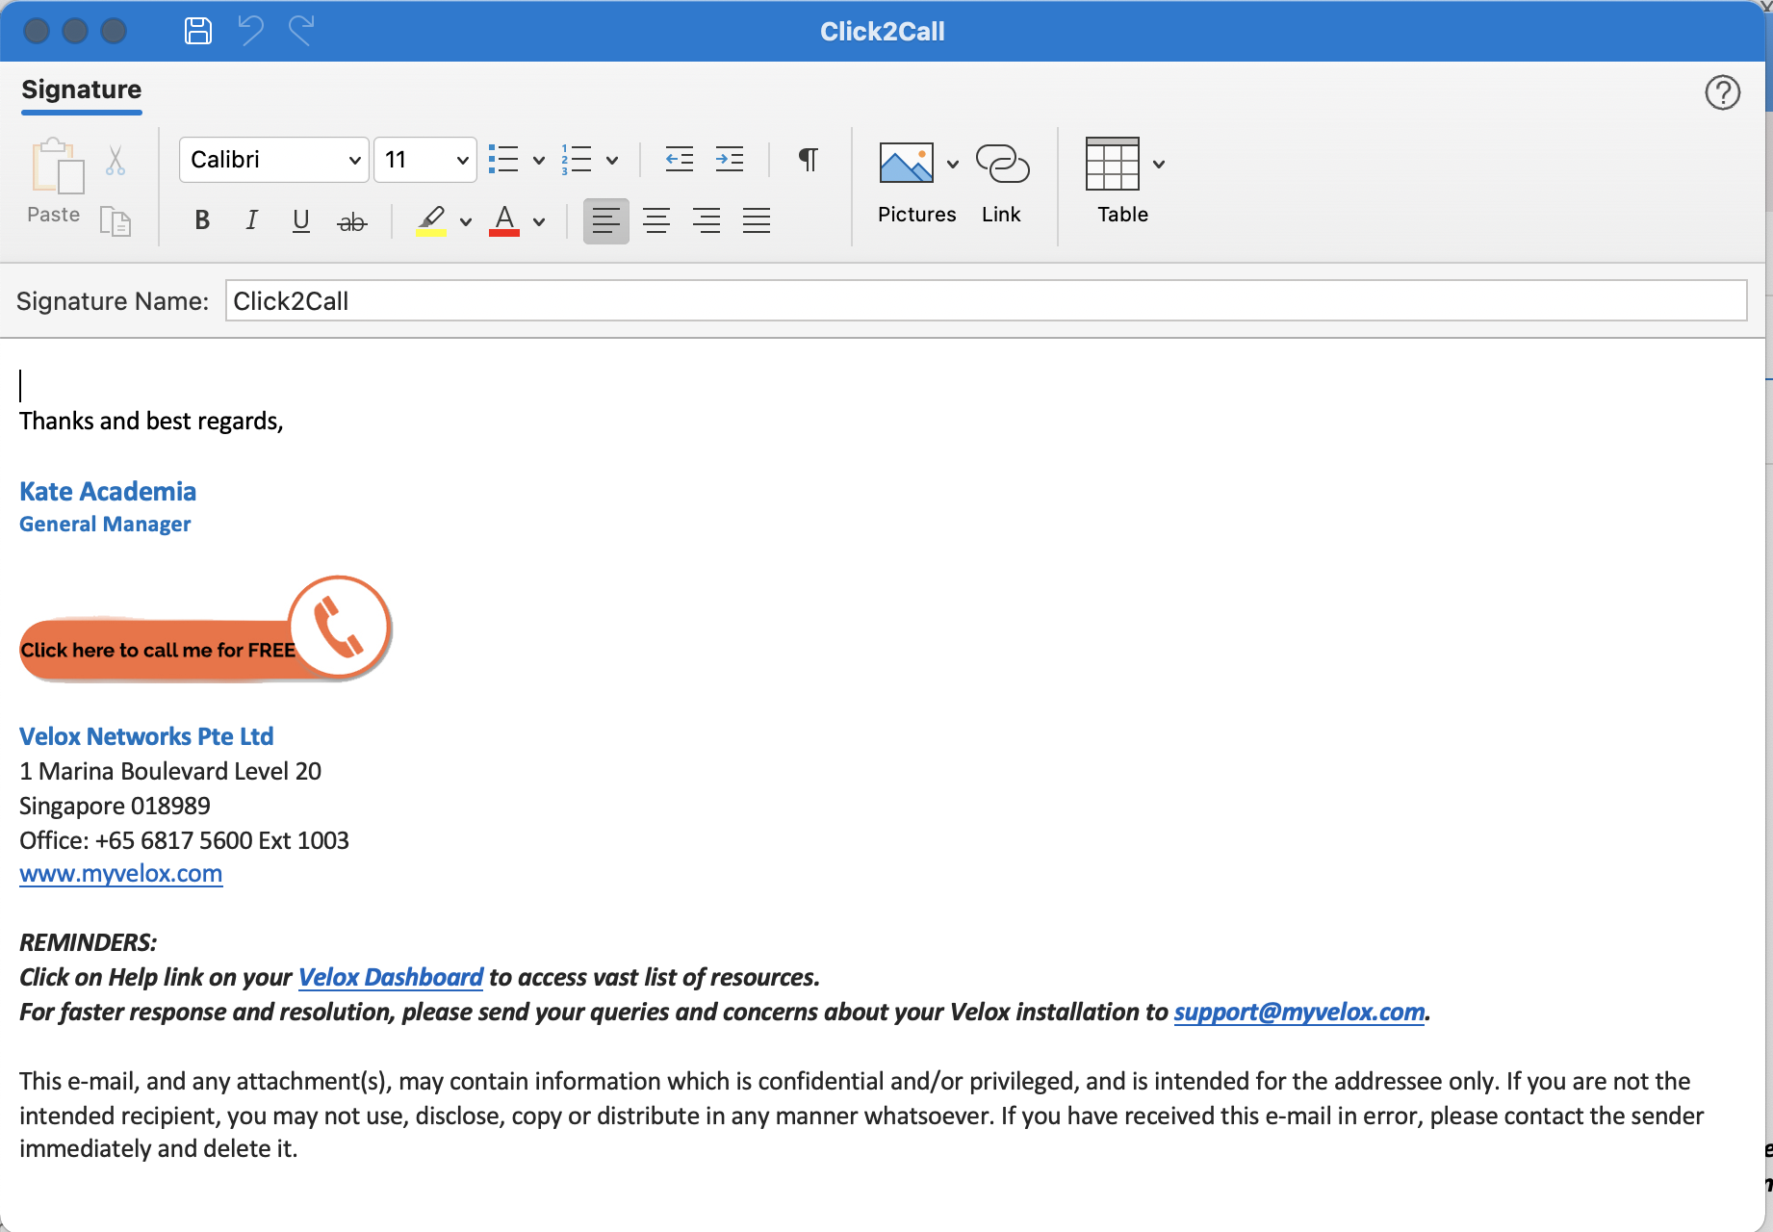Image resolution: width=1773 pixels, height=1232 pixels.
Task: Expand the Table dropdown arrow
Action: click(1159, 165)
